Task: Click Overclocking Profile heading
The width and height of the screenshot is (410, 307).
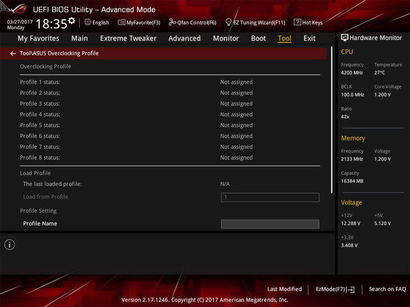Action: [46, 67]
